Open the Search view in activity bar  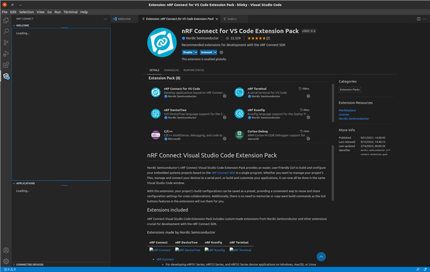(x=6, y=31)
